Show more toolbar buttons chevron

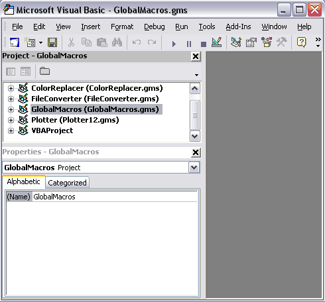pos(318,42)
